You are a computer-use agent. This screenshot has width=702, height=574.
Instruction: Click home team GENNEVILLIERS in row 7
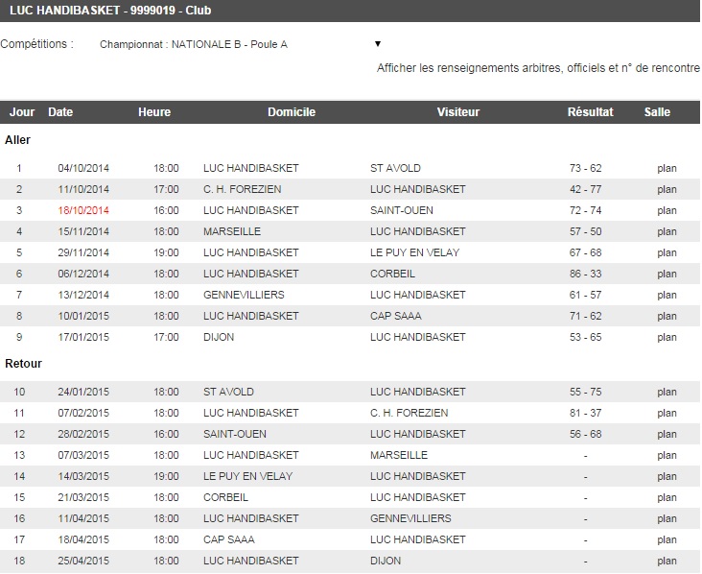pos(244,295)
